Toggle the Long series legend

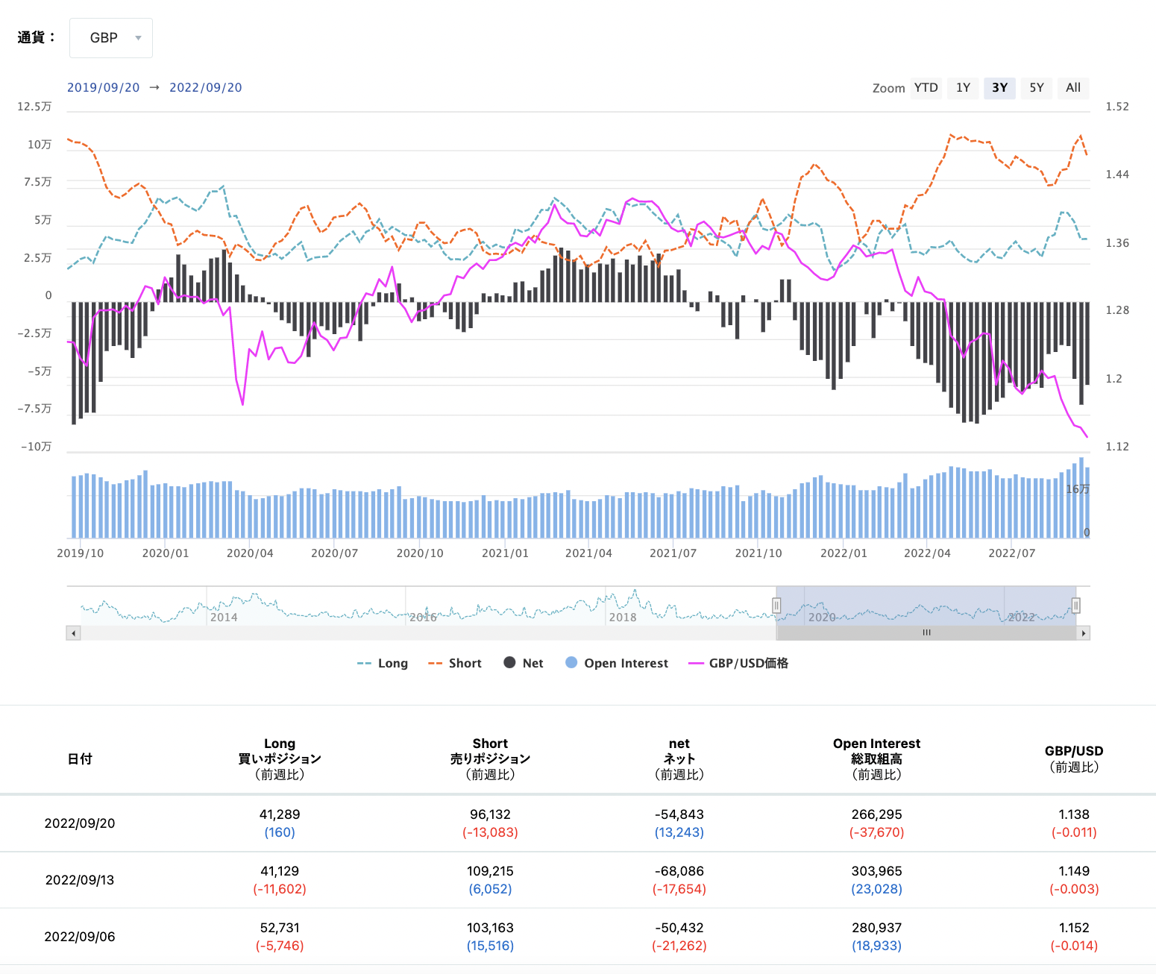[x=383, y=663]
